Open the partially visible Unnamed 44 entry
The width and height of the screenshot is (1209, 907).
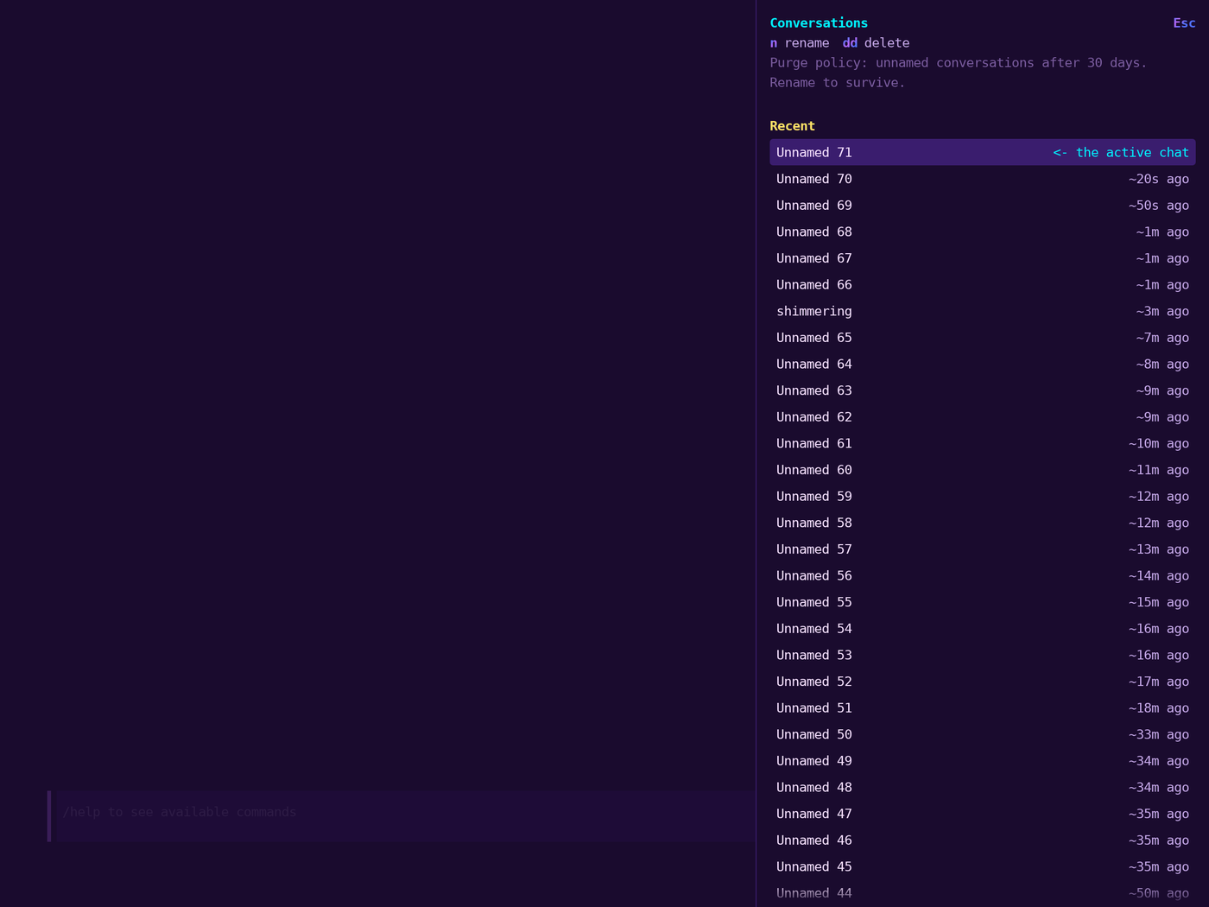983,893
